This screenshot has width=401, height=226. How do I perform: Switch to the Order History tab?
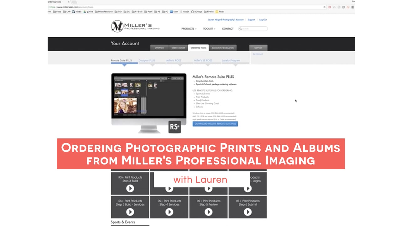(x=178, y=48)
